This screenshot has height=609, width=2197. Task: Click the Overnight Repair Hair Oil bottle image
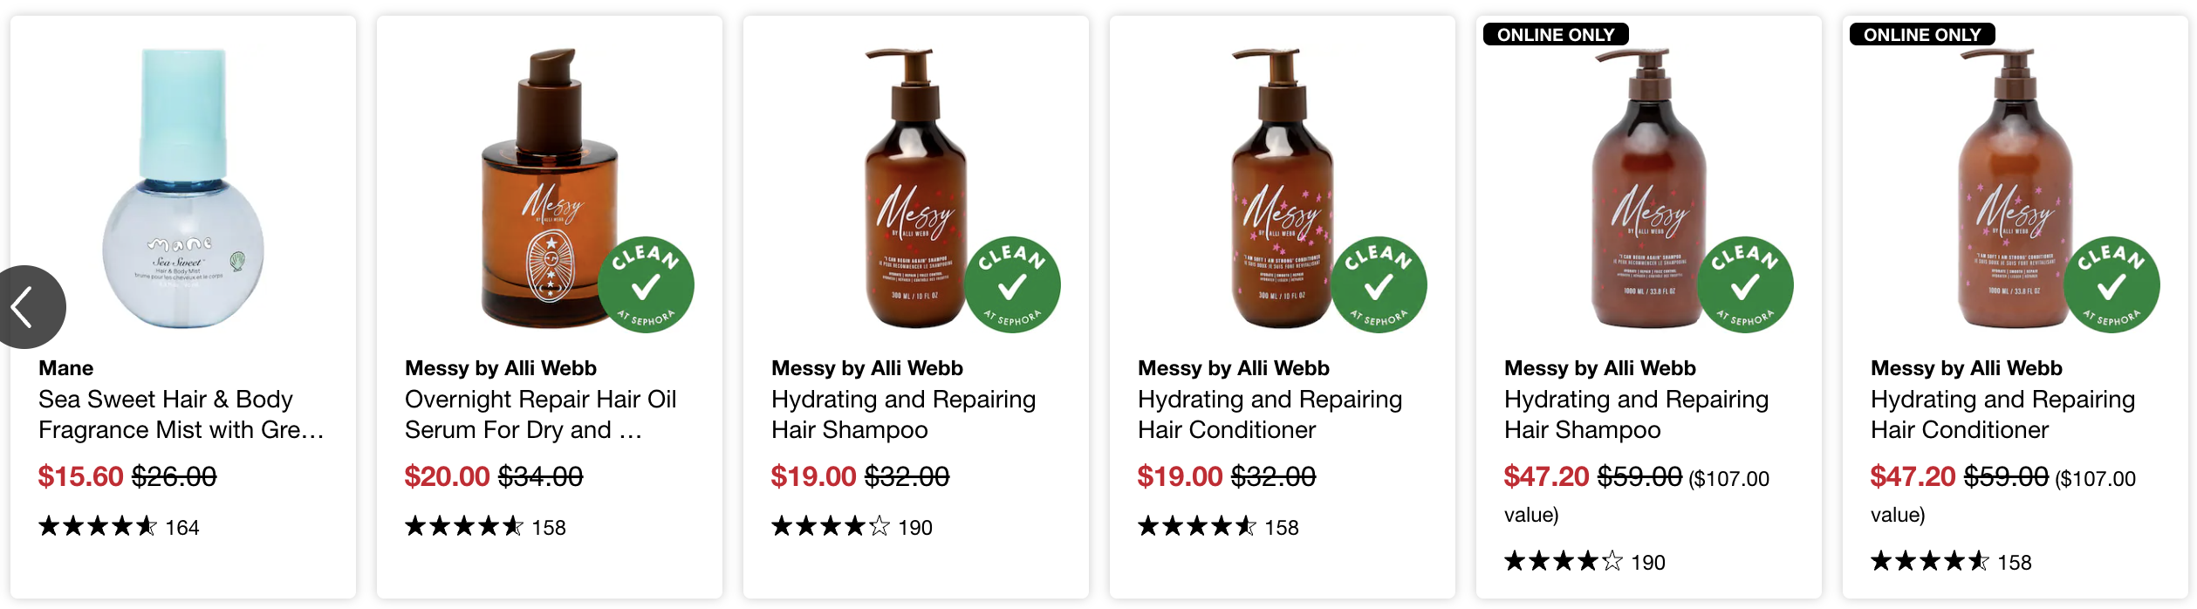550,188
